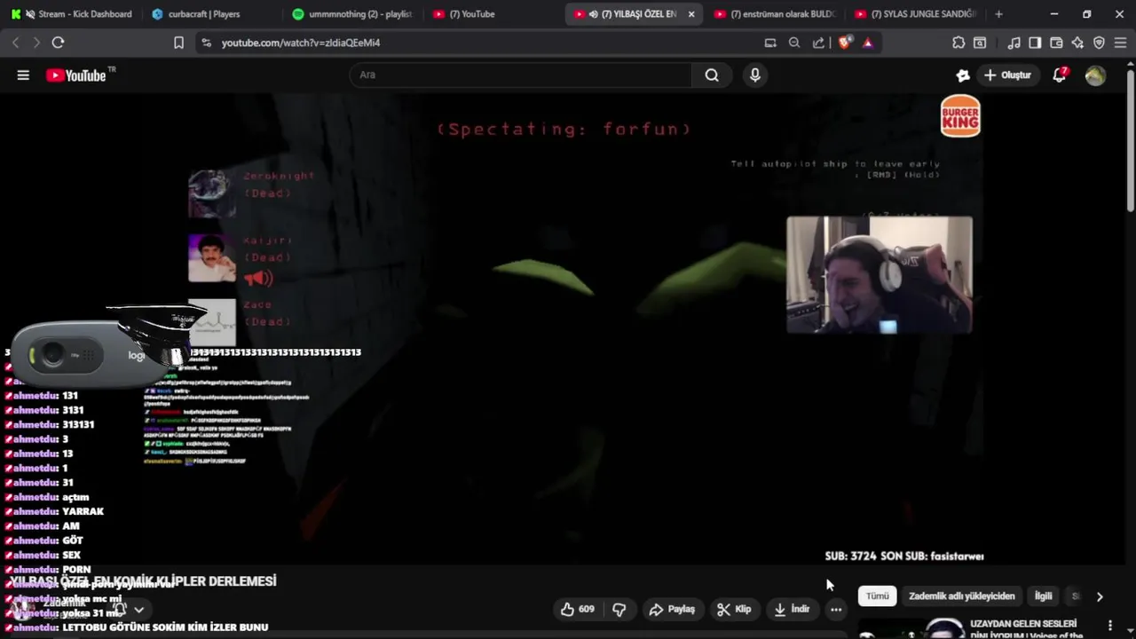Open the Brave Wallet icon
The height and width of the screenshot is (639, 1136).
click(x=1056, y=43)
